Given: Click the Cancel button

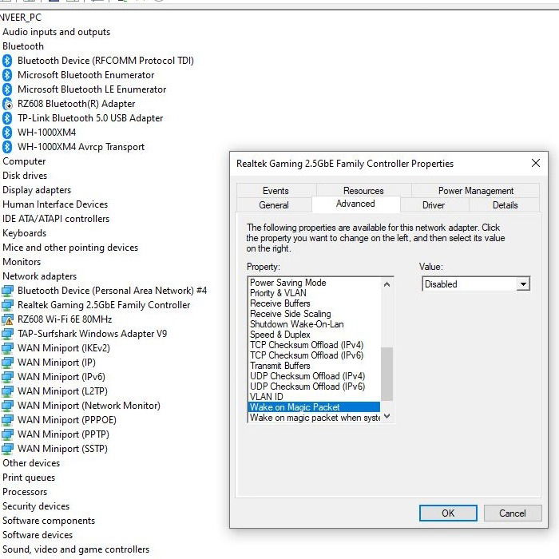Looking at the screenshot, I should tap(513, 513).
